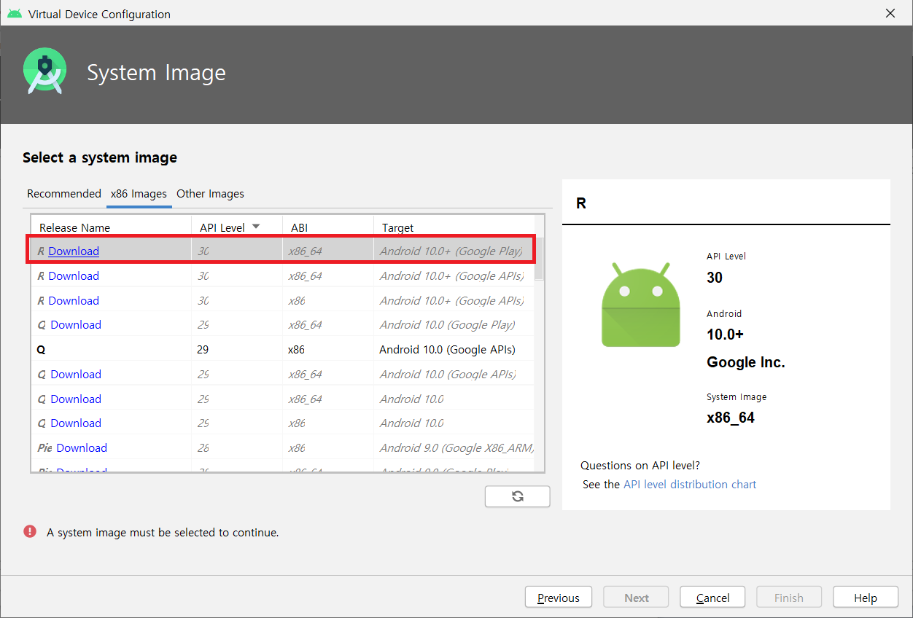The height and width of the screenshot is (618, 913).
Task: Download Q x86_64 Android 10.0 image
Action: [76, 399]
